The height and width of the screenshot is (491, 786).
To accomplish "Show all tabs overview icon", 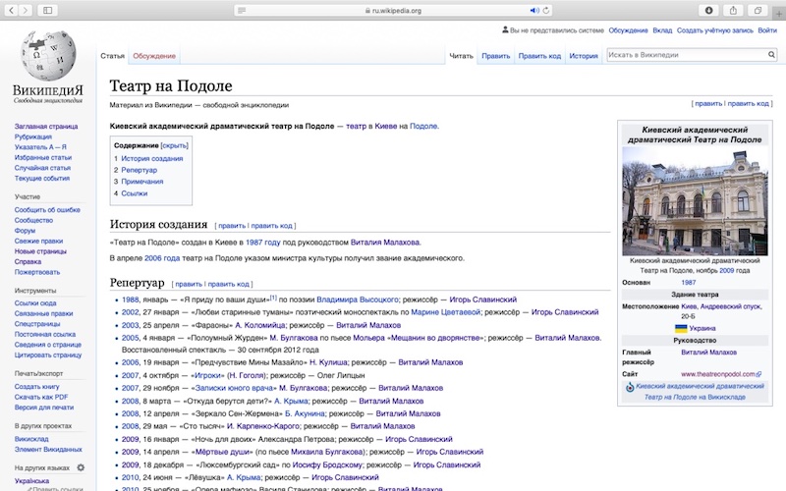I will pyautogui.click(x=758, y=10).
